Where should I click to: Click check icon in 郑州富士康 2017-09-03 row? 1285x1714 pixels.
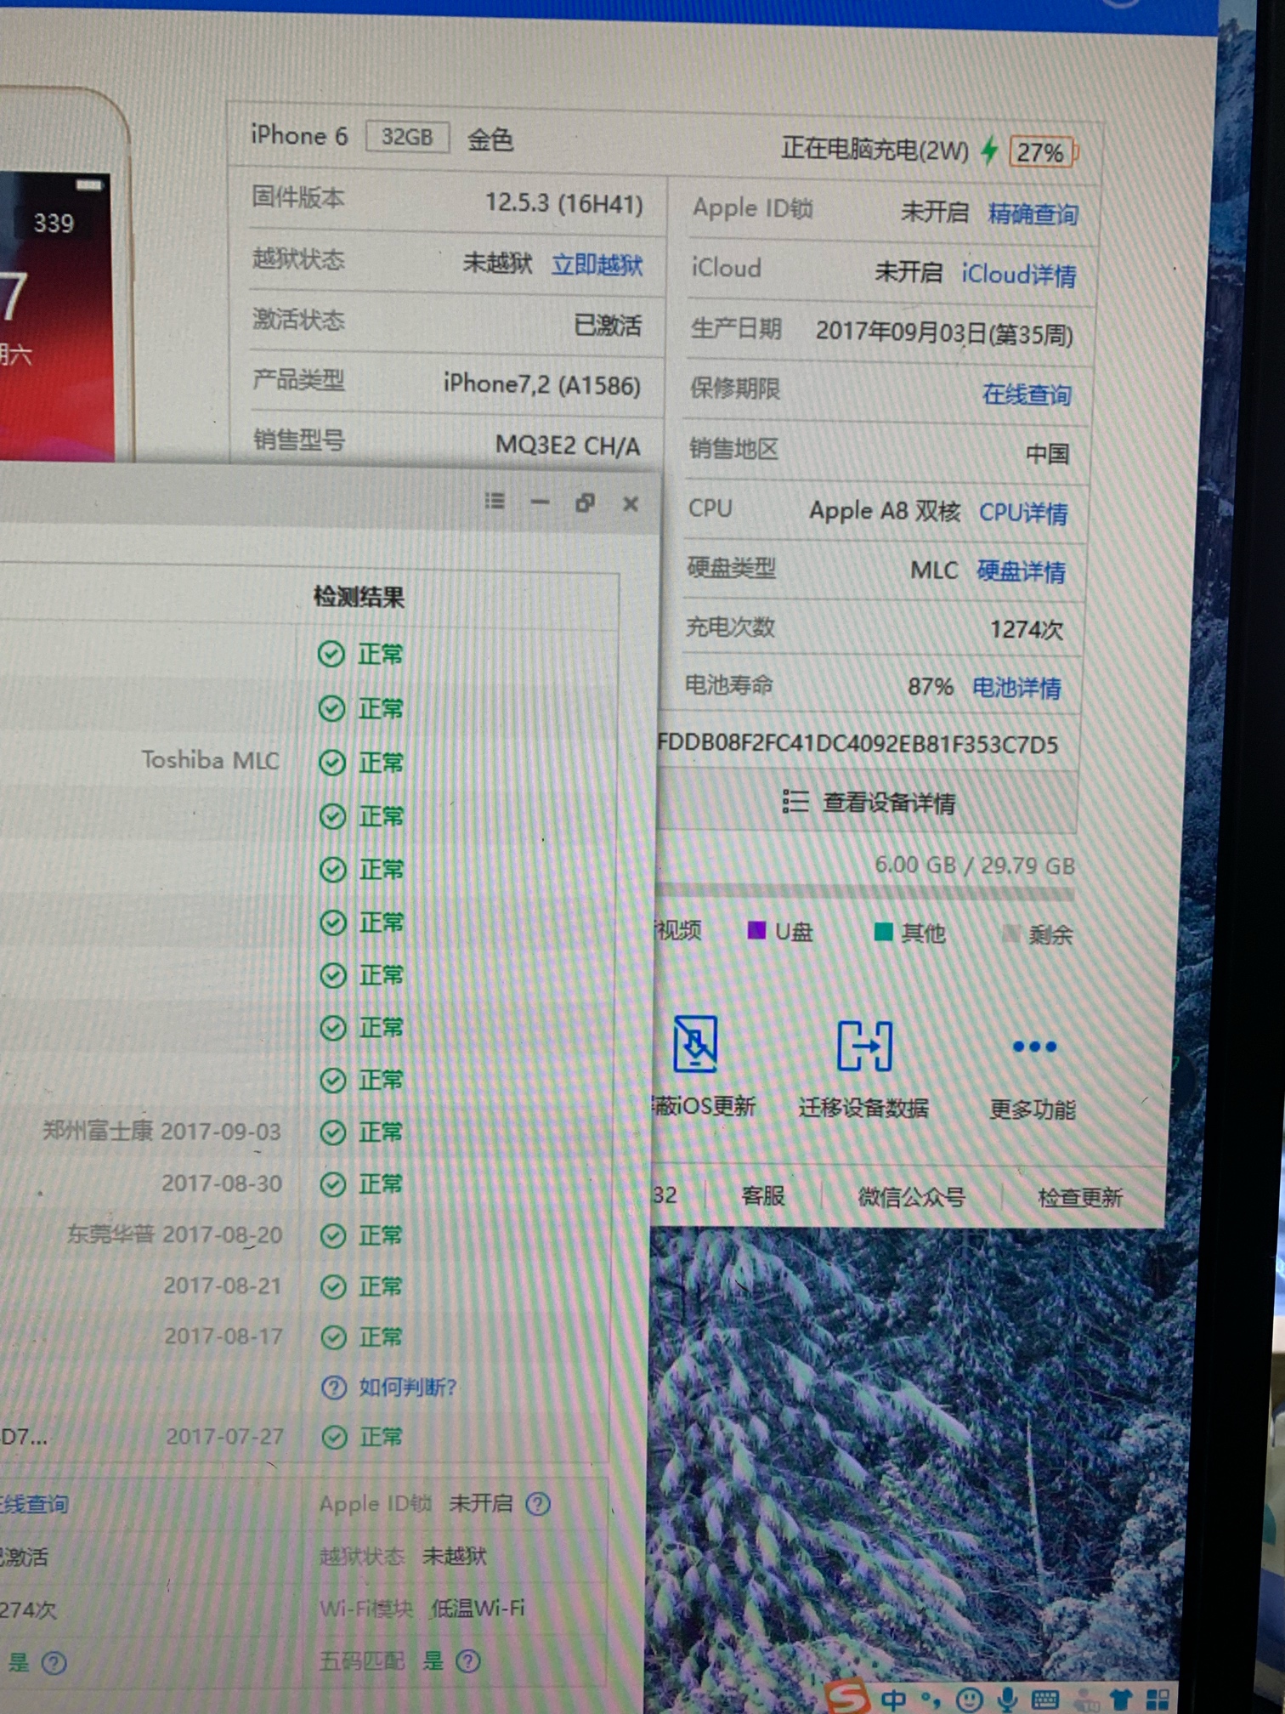tap(333, 1132)
